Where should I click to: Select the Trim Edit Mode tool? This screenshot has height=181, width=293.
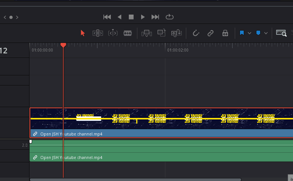[98, 33]
